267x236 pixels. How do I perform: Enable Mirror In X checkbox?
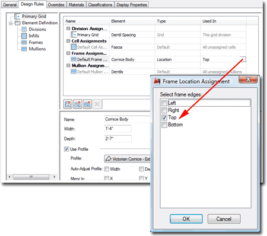click(x=107, y=178)
